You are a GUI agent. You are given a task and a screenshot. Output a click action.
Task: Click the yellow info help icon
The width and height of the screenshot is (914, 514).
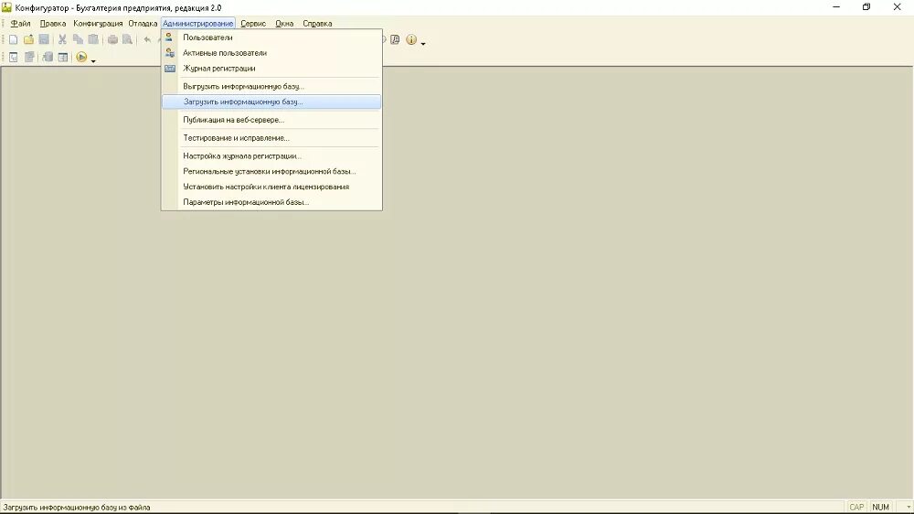(x=411, y=39)
